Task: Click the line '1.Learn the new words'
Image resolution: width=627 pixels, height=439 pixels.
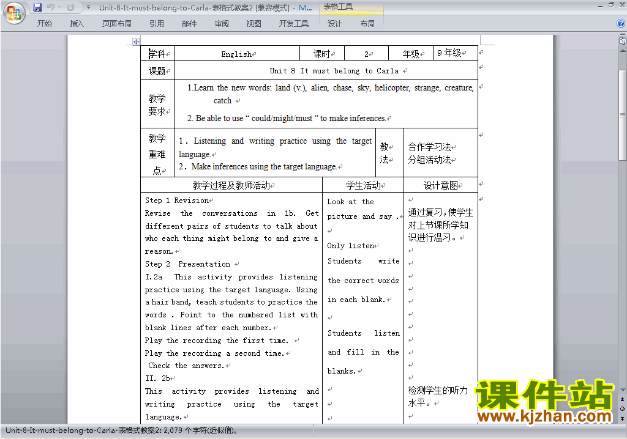Action: (330, 88)
